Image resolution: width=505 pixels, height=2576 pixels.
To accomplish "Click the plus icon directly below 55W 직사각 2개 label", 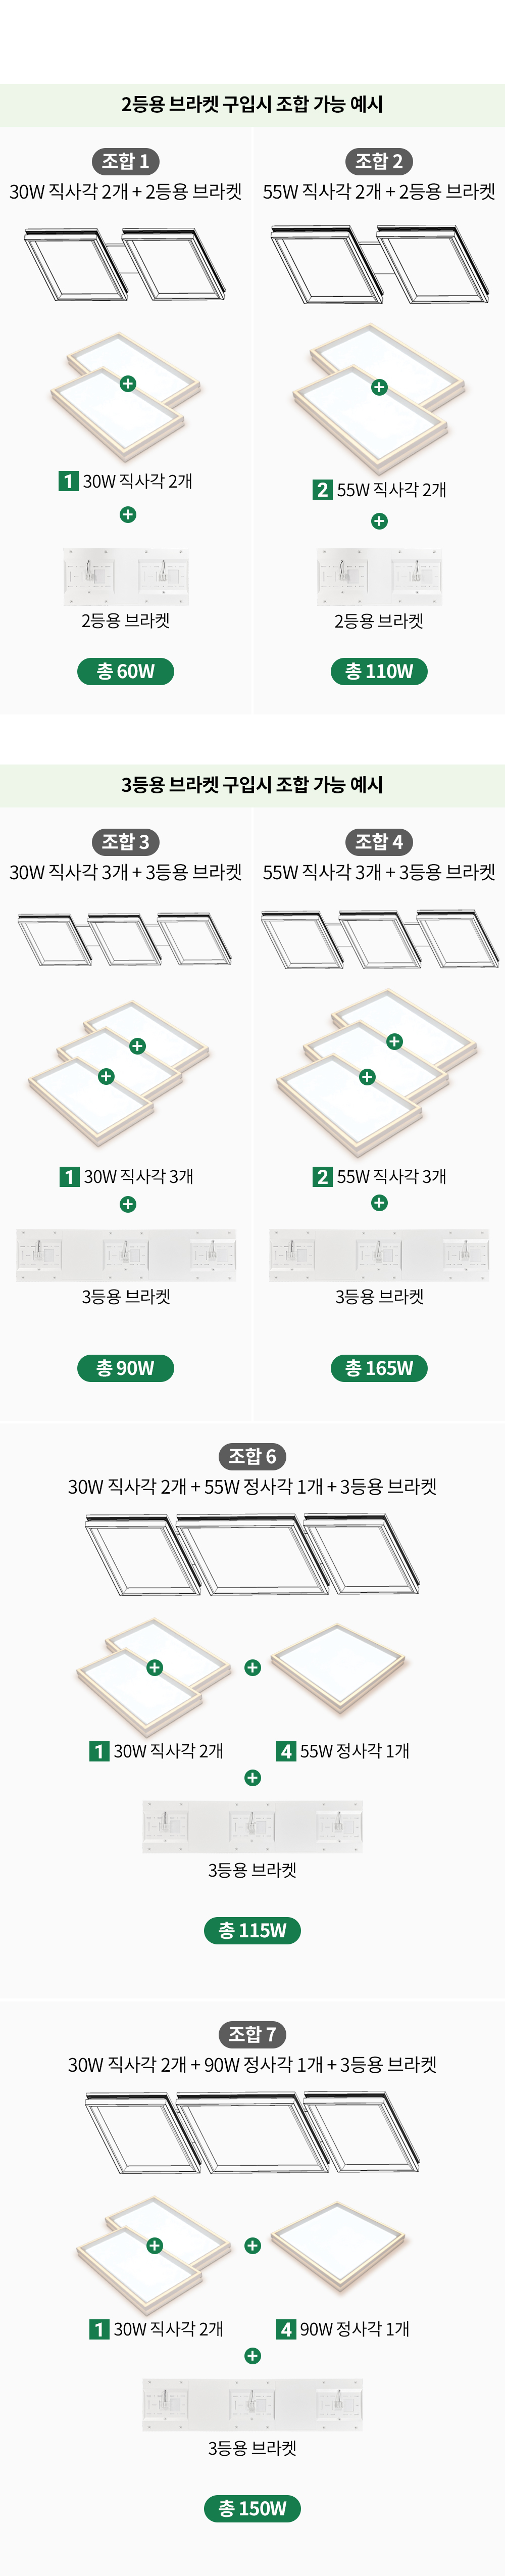I will coord(379,521).
